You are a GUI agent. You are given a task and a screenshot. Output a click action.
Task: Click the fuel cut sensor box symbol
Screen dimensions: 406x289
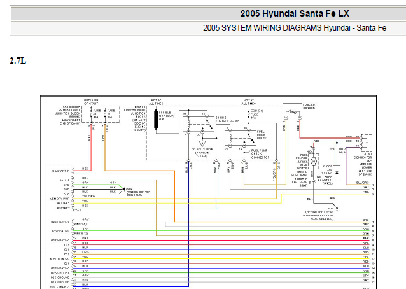(x=292, y=111)
